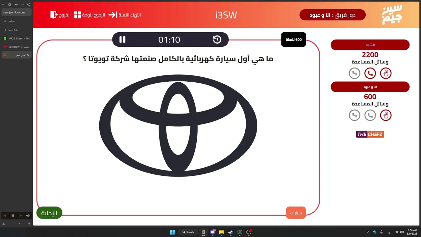Close the سين جيم browser tab
The image size is (421, 237).
click(28, 55)
